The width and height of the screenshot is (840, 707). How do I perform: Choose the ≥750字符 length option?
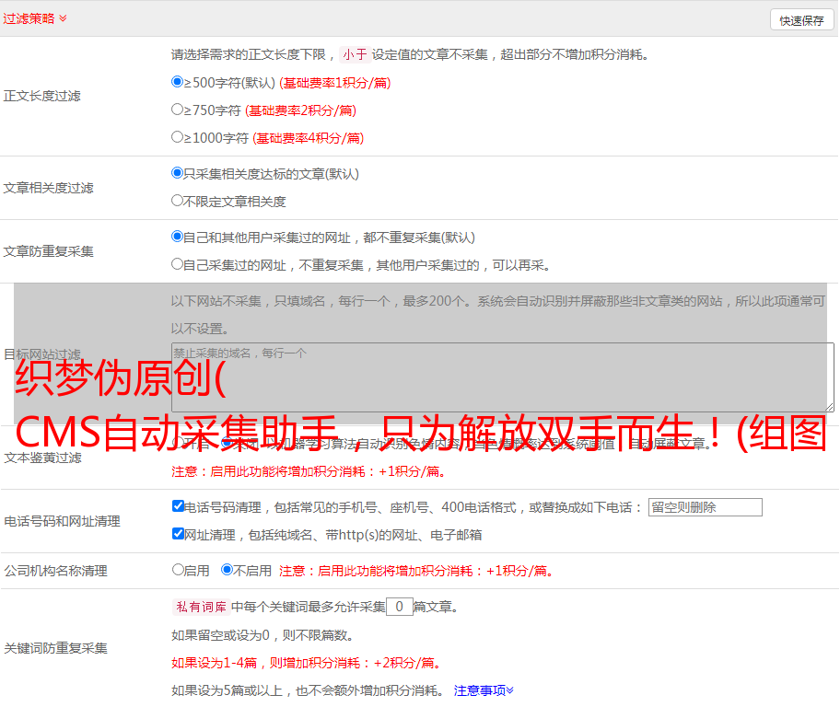tap(177, 110)
